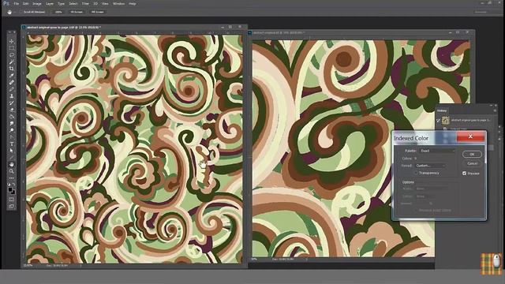The height and width of the screenshot is (284, 505).
Task: Select the Crop tool
Action: click(x=12, y=69)
